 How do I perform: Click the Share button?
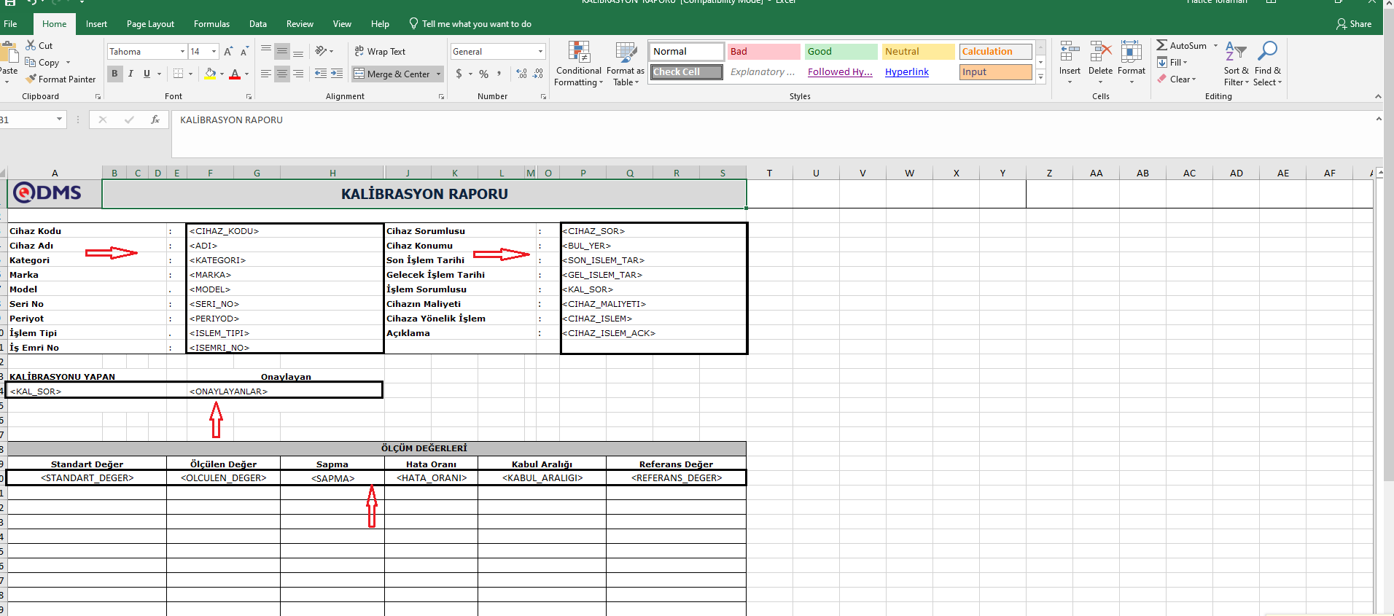1353,24
